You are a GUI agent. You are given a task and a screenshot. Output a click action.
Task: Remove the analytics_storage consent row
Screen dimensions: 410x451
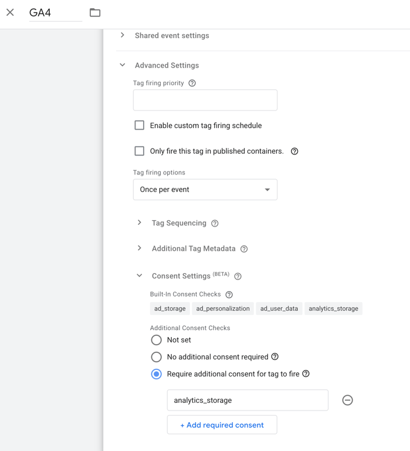(x=347, y=400)
